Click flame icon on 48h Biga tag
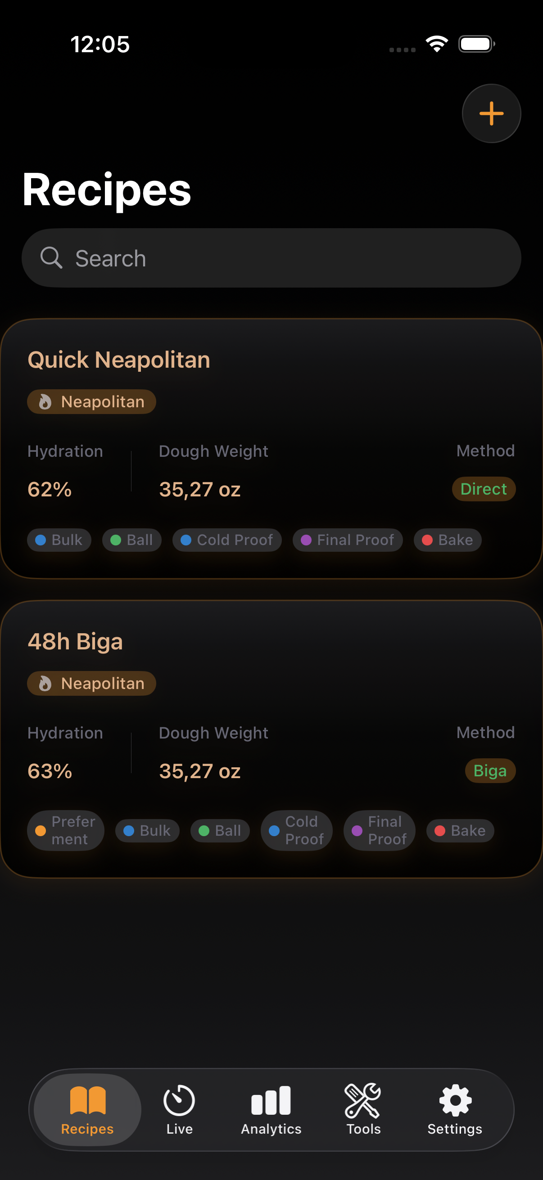 tap(45, 684)
